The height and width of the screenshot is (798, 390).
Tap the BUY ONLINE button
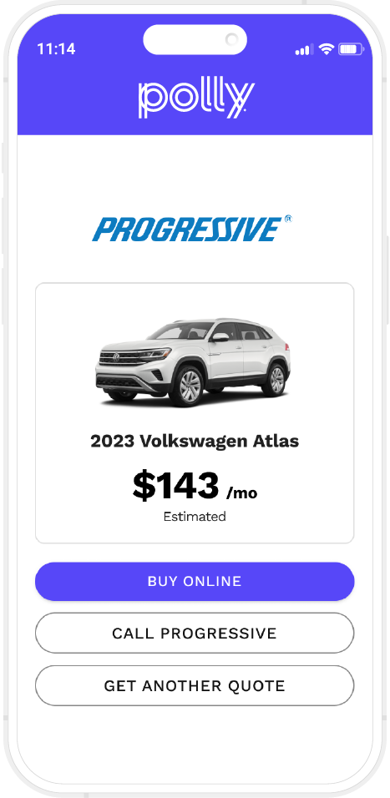tap(195, 581)
